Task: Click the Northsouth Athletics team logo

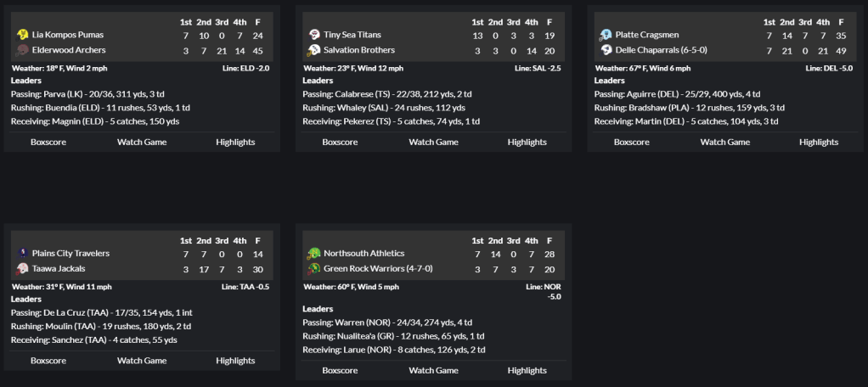Action: [314, 253]
